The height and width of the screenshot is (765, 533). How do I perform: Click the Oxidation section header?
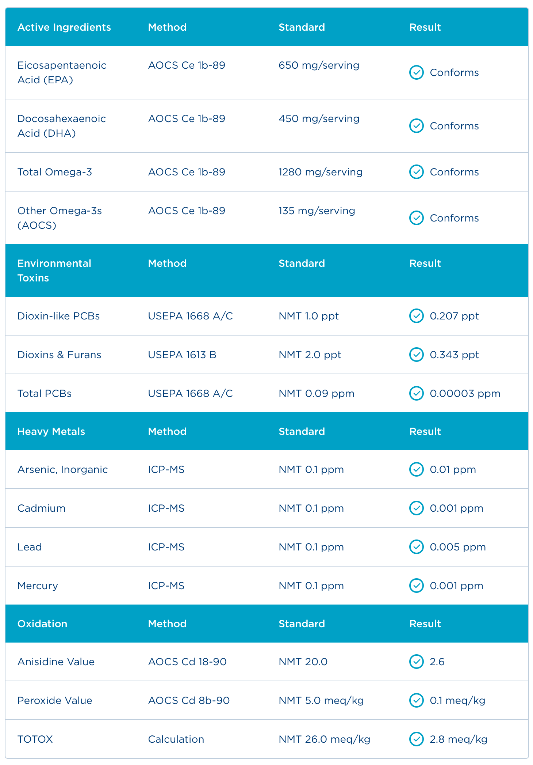[42, 624]
